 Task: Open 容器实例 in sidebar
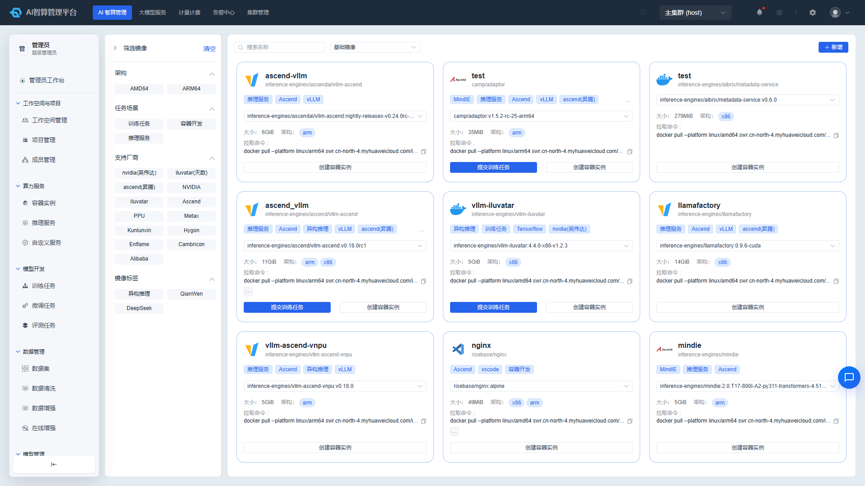coord(44,203)
